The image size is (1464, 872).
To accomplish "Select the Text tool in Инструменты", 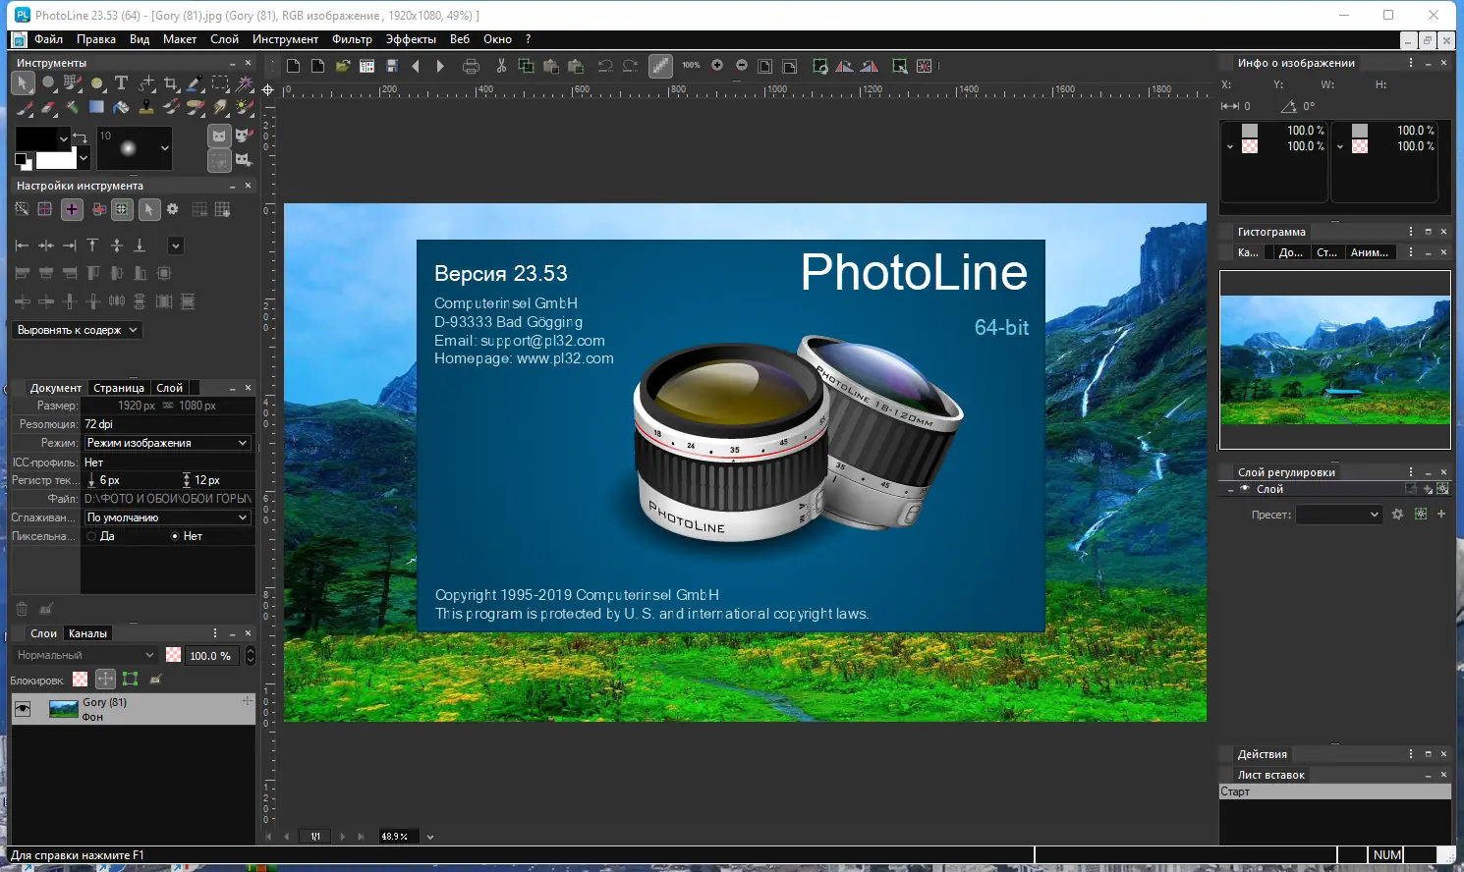I will click(121, 83).
